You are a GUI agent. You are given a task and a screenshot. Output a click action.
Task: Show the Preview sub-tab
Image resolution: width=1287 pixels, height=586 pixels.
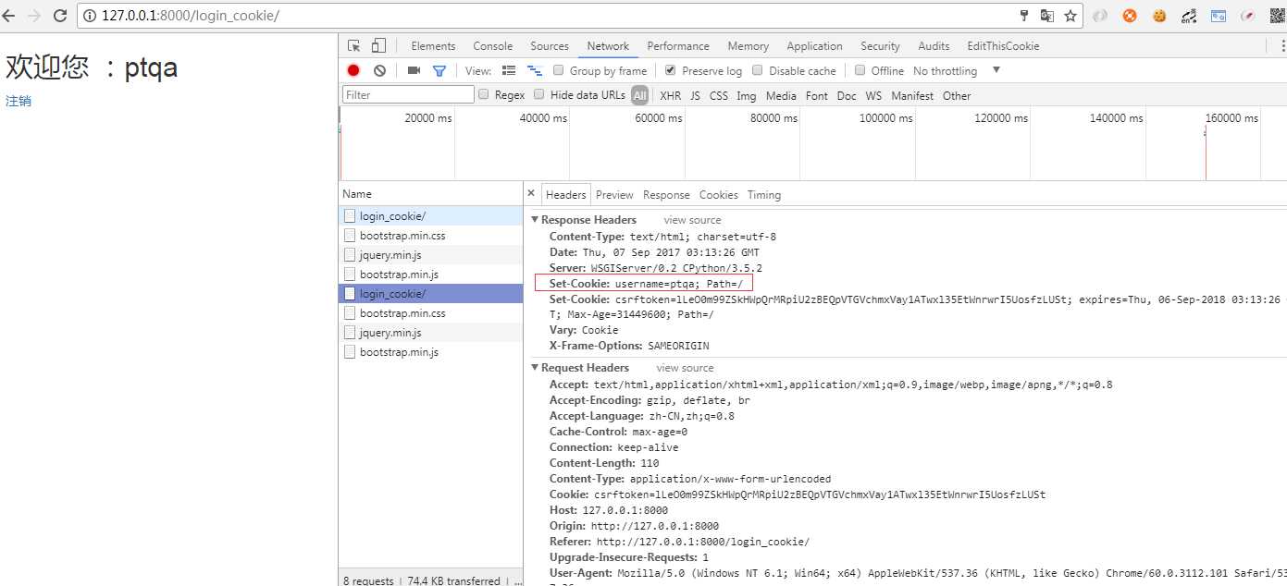(x=614, y=195)
